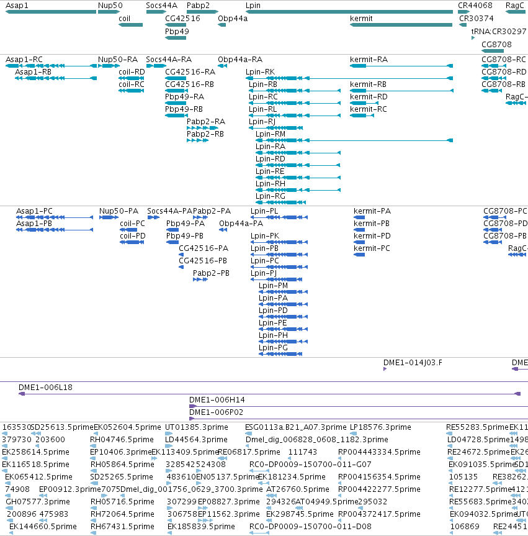Open the Pabp2 gene label
Image resolution: width=528 pixels, height=536 pixels.
pyautogui.click(x=198, y=6)
